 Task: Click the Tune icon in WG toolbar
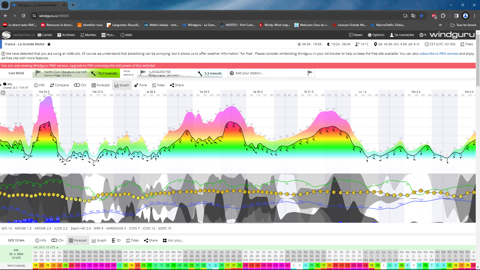[140, 85]
